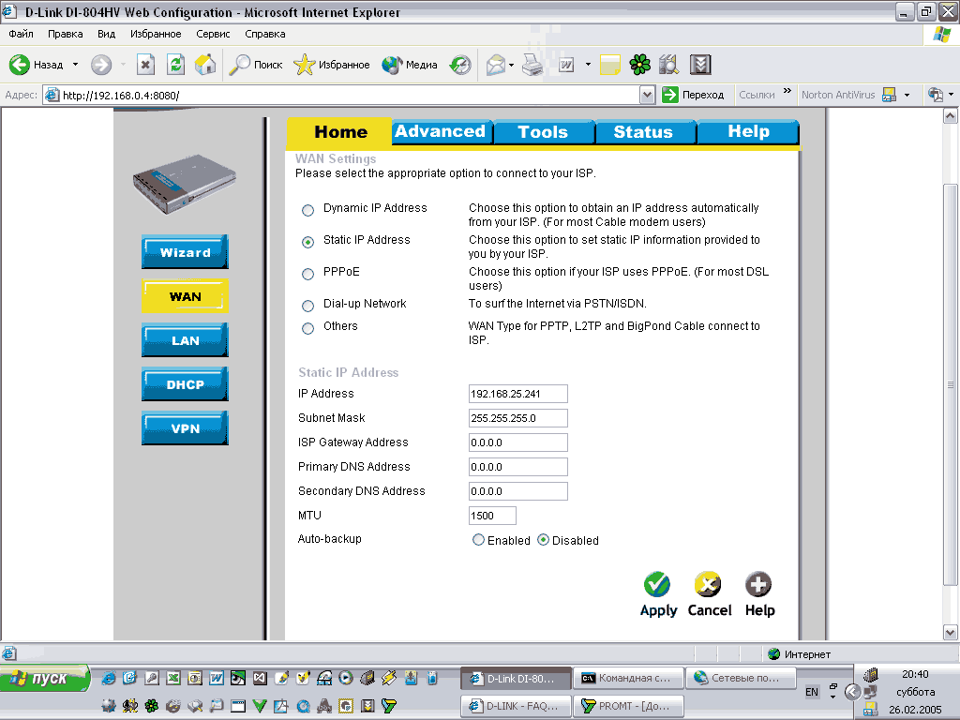
Task: Open the Избранное menu in menu bar
Action: (x=156, y=34)
